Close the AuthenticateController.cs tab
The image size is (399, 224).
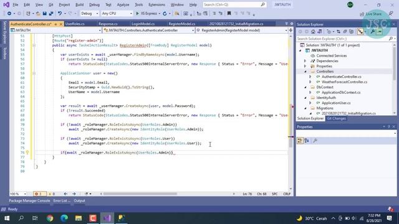61,24
